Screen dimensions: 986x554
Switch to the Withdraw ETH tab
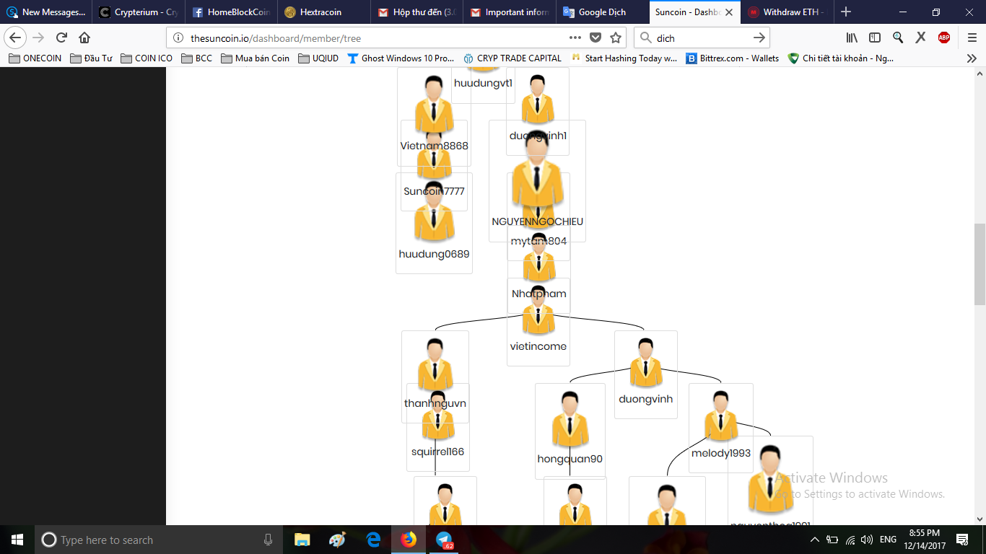click(x=789, y=12)
